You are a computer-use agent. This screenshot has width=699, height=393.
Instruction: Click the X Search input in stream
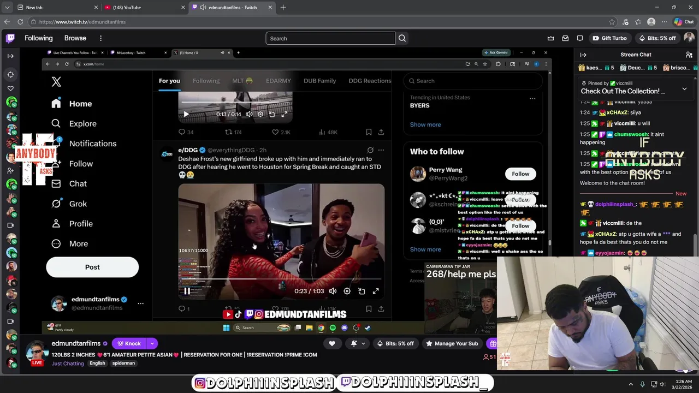click(473, 81)
